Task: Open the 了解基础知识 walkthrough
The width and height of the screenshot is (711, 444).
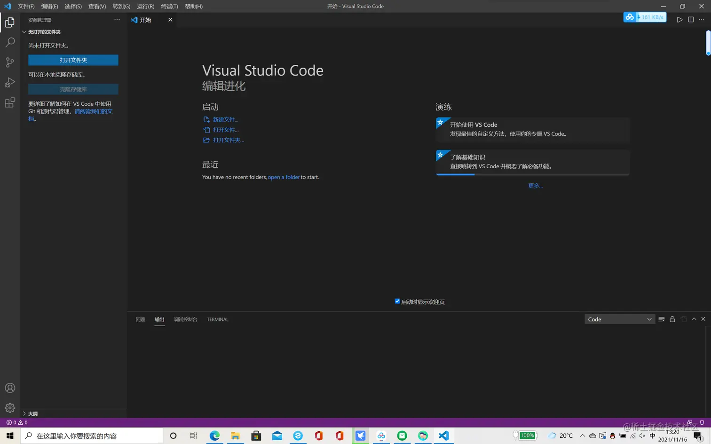Action: point(533,162)
